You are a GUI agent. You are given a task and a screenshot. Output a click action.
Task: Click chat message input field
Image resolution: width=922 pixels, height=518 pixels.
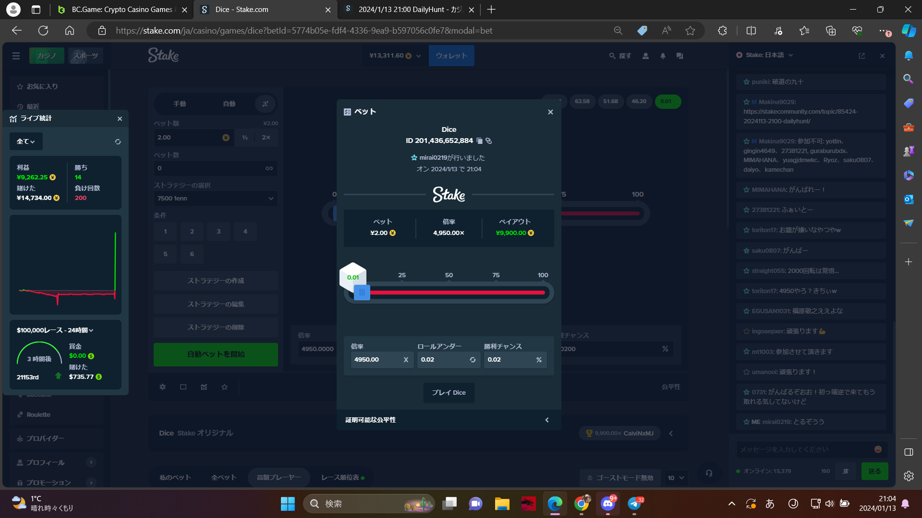pyautogui.click(x=804, y=449)
